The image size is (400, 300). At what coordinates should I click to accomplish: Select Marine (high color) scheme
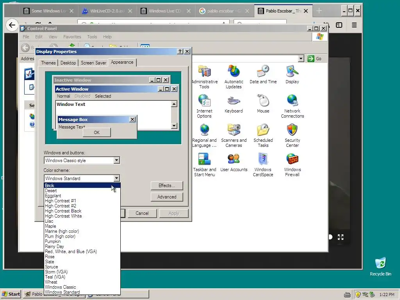click(82, 231)
